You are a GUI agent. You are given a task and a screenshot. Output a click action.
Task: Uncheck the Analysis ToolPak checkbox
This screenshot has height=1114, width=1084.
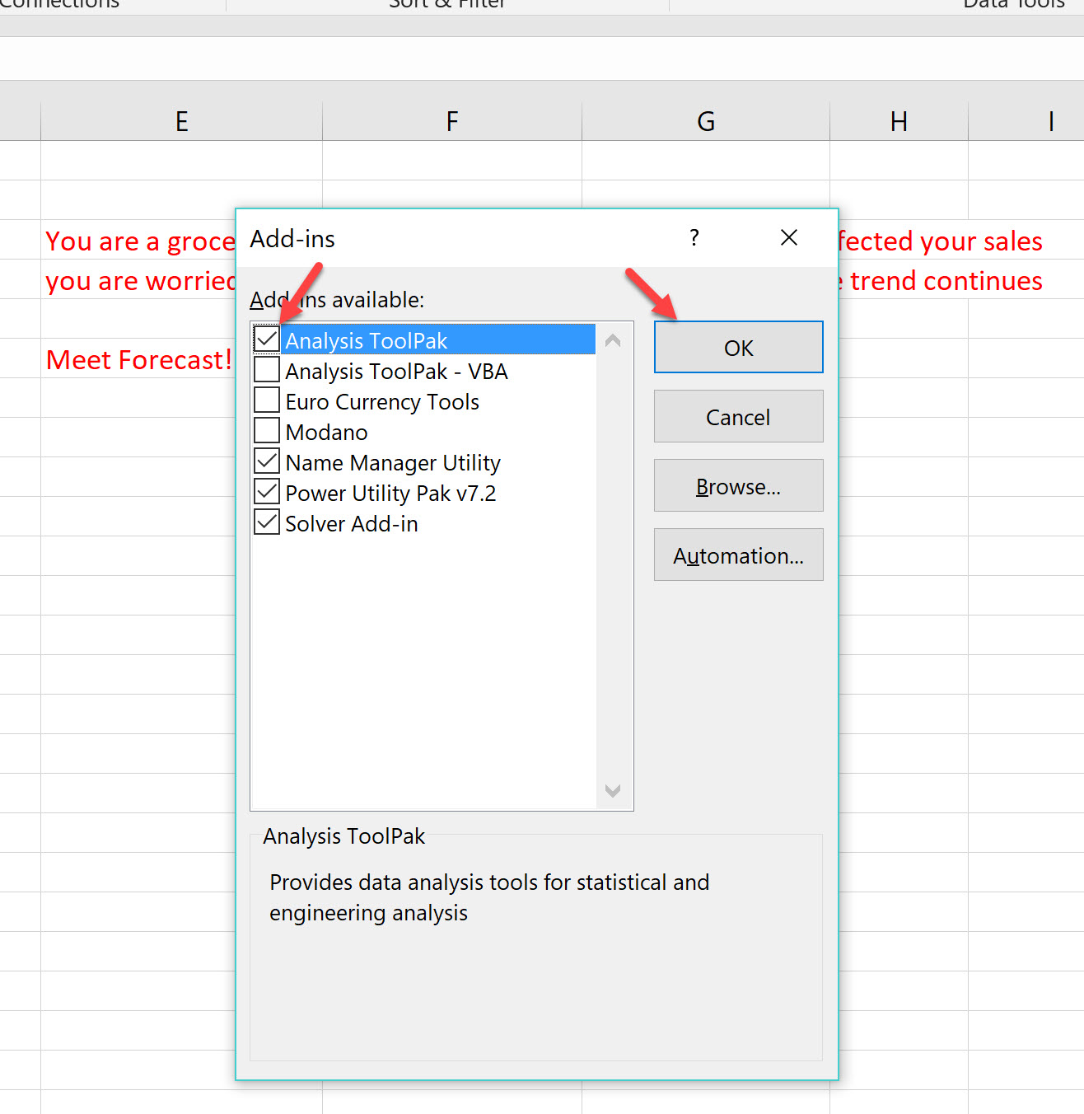(265, 339)
